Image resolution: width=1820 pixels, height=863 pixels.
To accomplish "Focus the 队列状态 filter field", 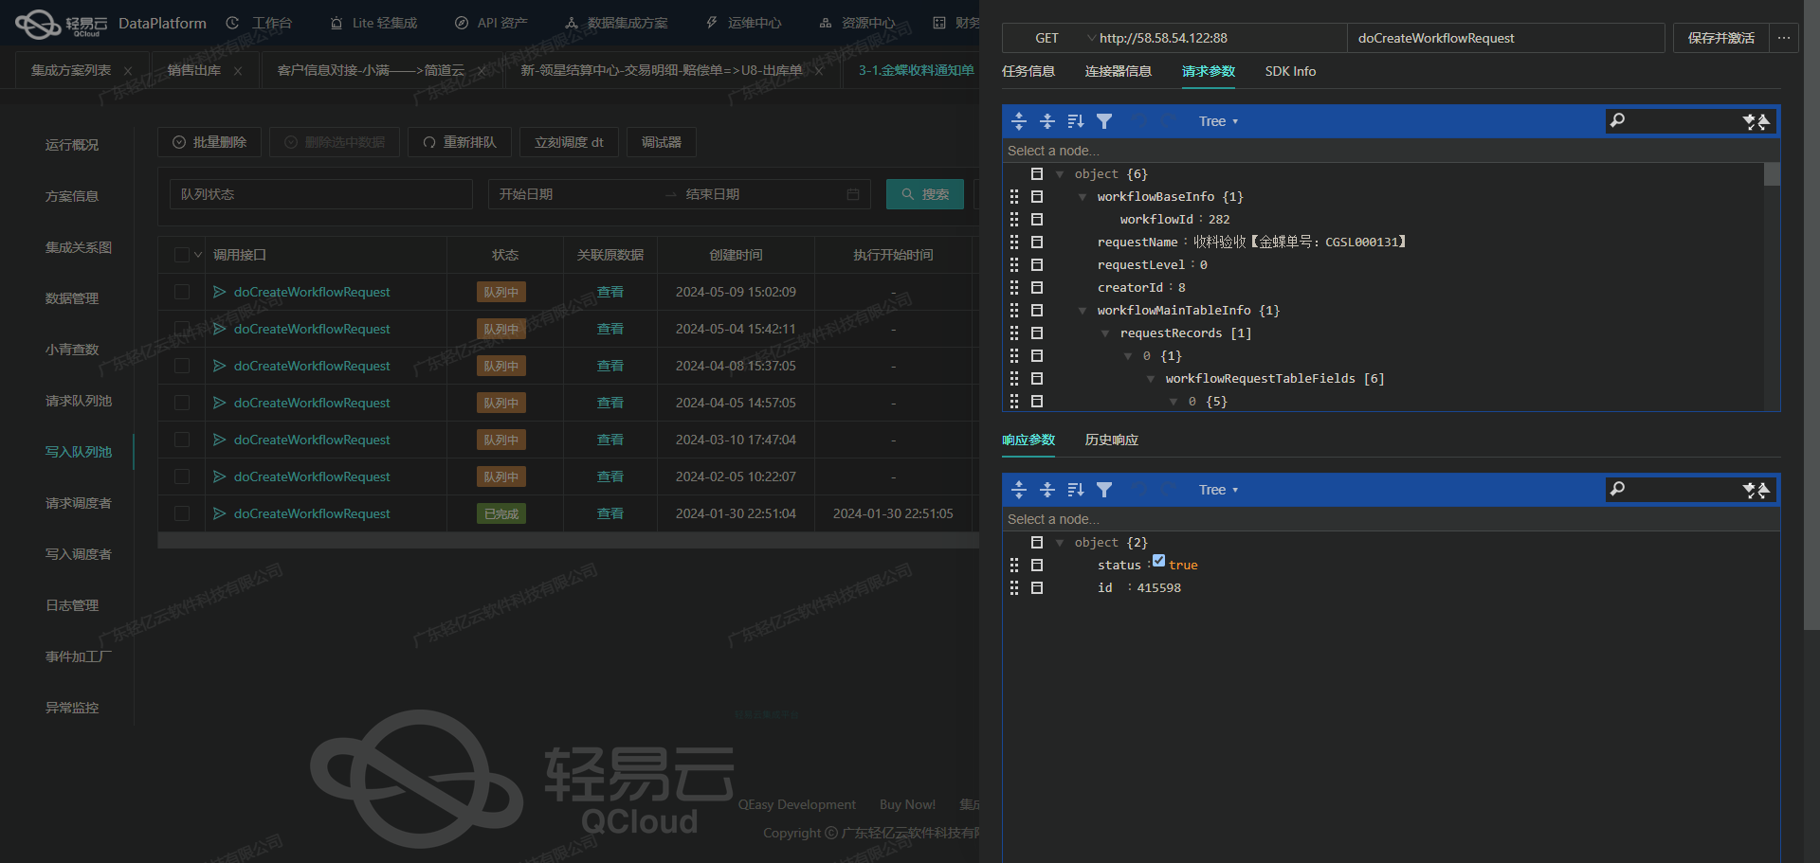I will pyautogui.click(x=321, y=194).
